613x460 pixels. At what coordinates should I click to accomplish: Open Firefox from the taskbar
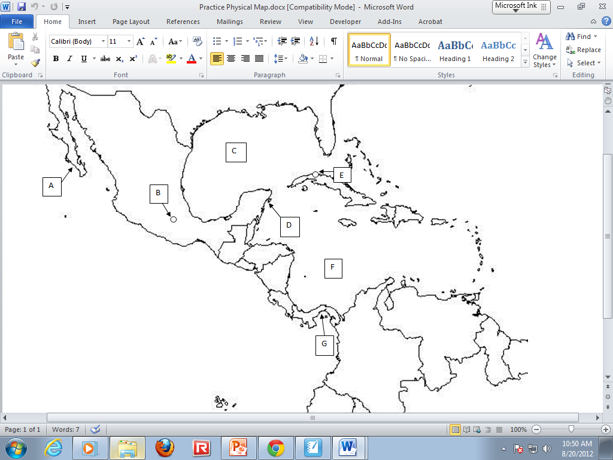tap(165, 447)
